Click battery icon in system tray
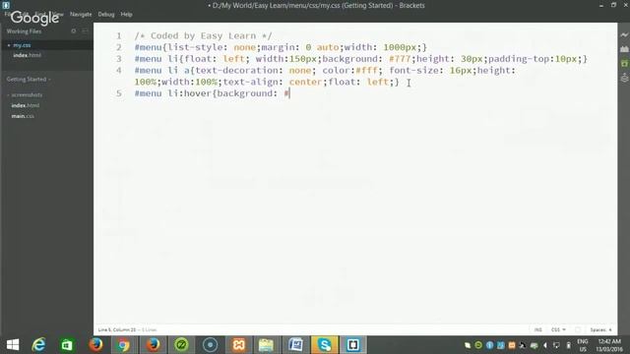Image resolution: width=630 pixels, height=354 pixels. point(568,345)
